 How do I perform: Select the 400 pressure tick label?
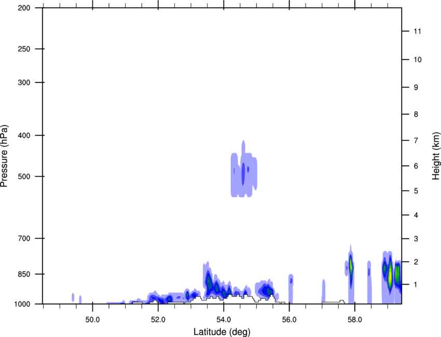click(x=24, y=135)
